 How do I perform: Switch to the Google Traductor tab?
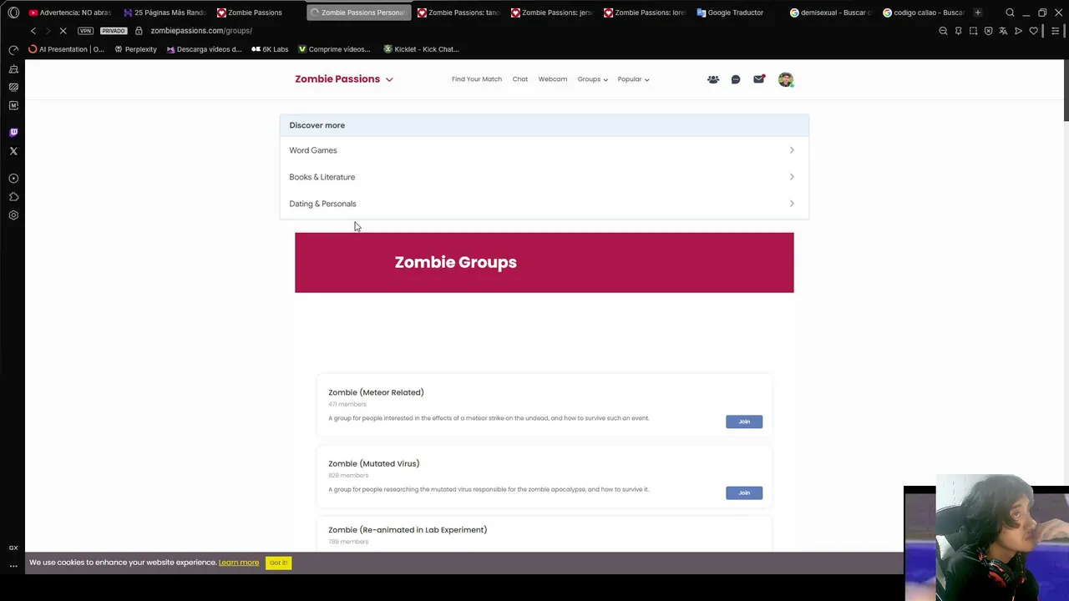(x=730, y=13)
